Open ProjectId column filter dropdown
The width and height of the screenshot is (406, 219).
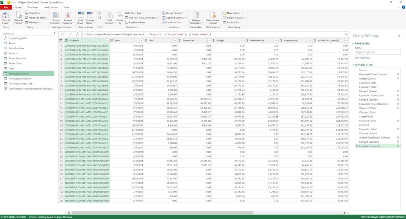107,40
